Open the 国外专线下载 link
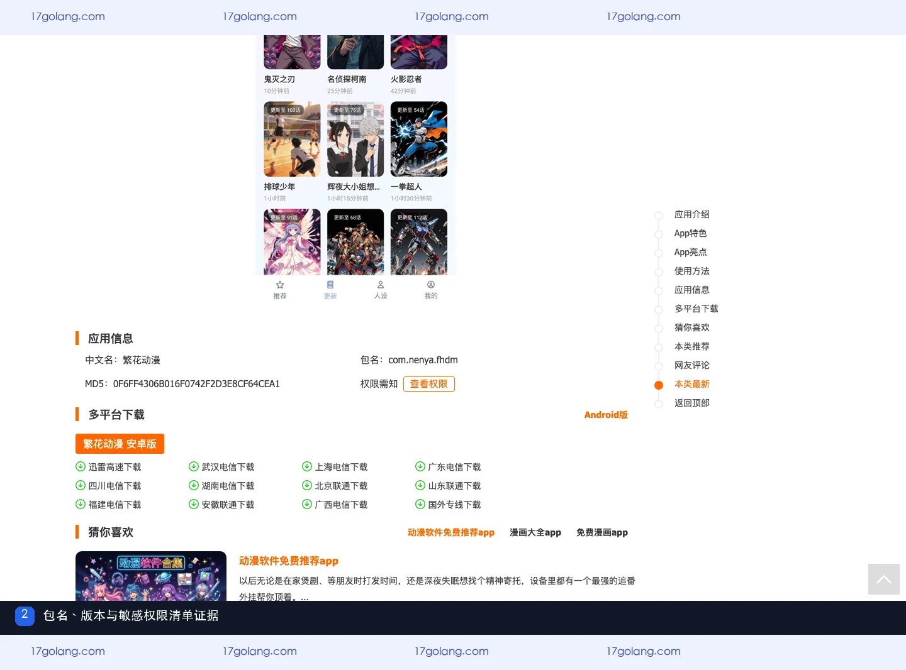The height and width of the screenshot is (670, 906). 454,505
